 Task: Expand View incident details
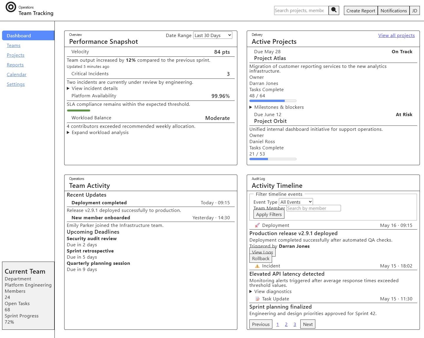click(92, 88)
